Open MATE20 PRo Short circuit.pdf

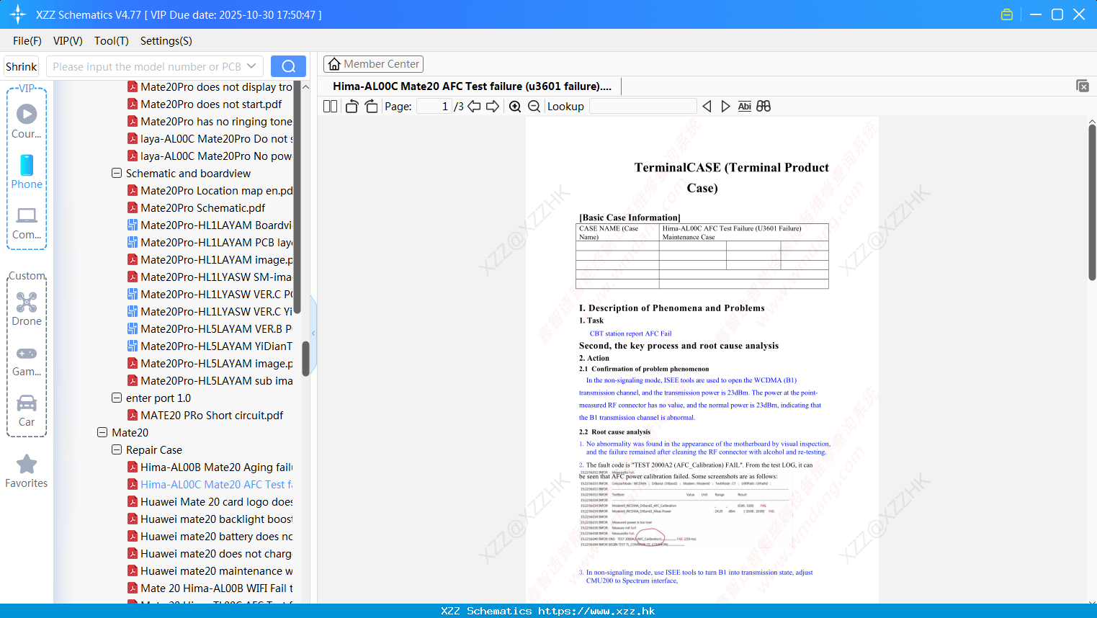[x=205, y=416]
